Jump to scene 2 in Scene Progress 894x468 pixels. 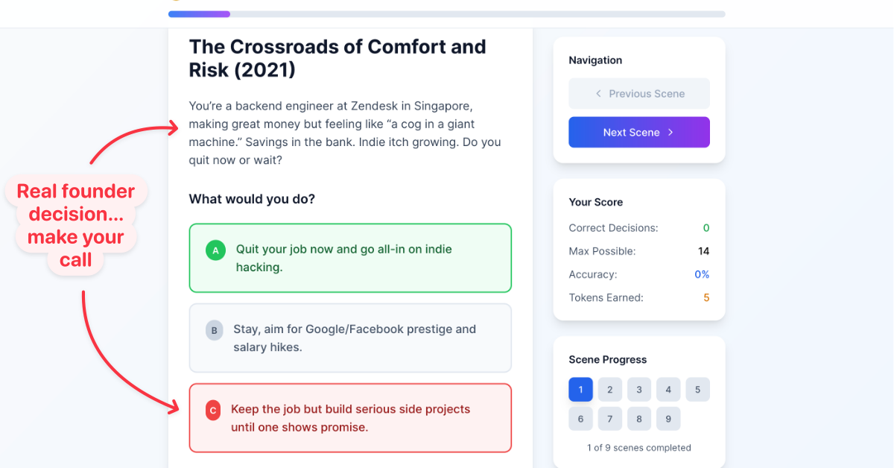[610, 390]
